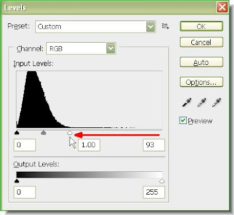This screenshot has width=234, height=215.
Task: Click the output white slider handle
Action: [162, 181]
